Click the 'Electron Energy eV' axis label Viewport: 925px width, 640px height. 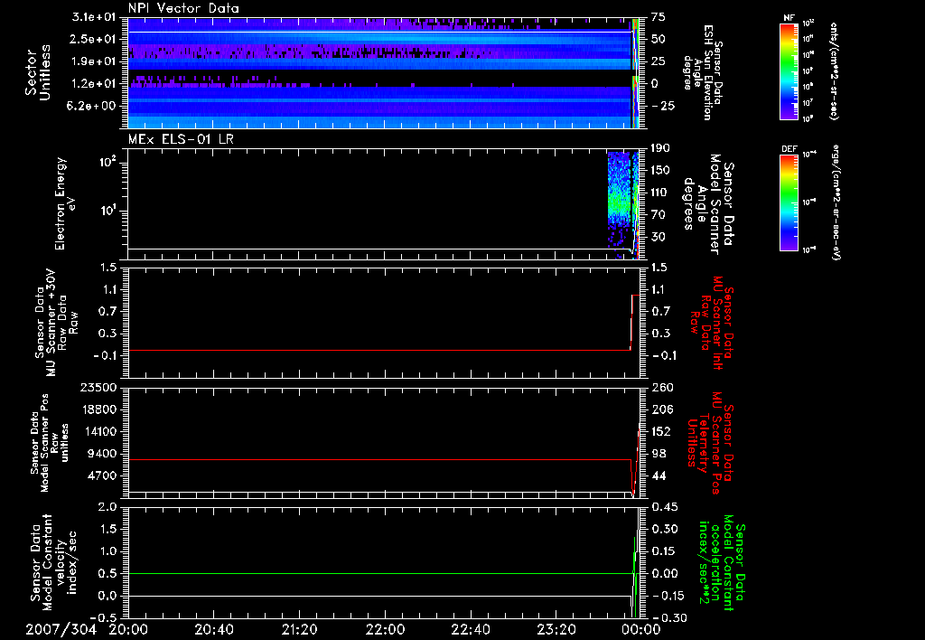coord(65,203)
